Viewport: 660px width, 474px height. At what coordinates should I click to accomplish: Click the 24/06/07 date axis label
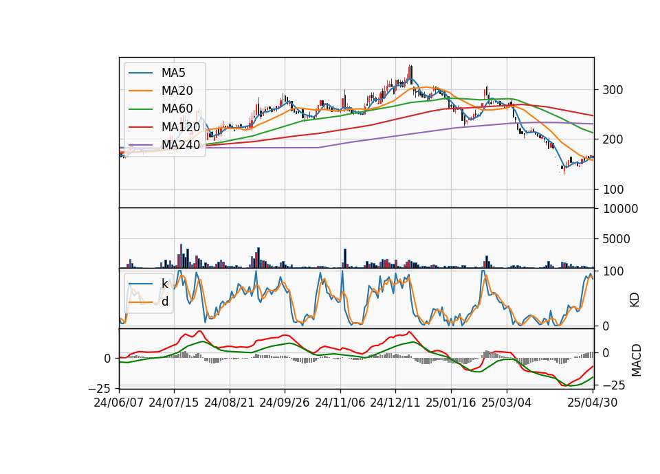[x=119, y=403]
